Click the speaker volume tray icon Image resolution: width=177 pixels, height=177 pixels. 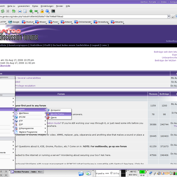click(159, 173)
